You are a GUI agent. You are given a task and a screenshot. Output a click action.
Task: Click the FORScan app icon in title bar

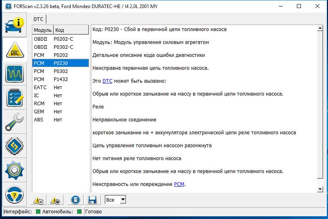point(8,6)
